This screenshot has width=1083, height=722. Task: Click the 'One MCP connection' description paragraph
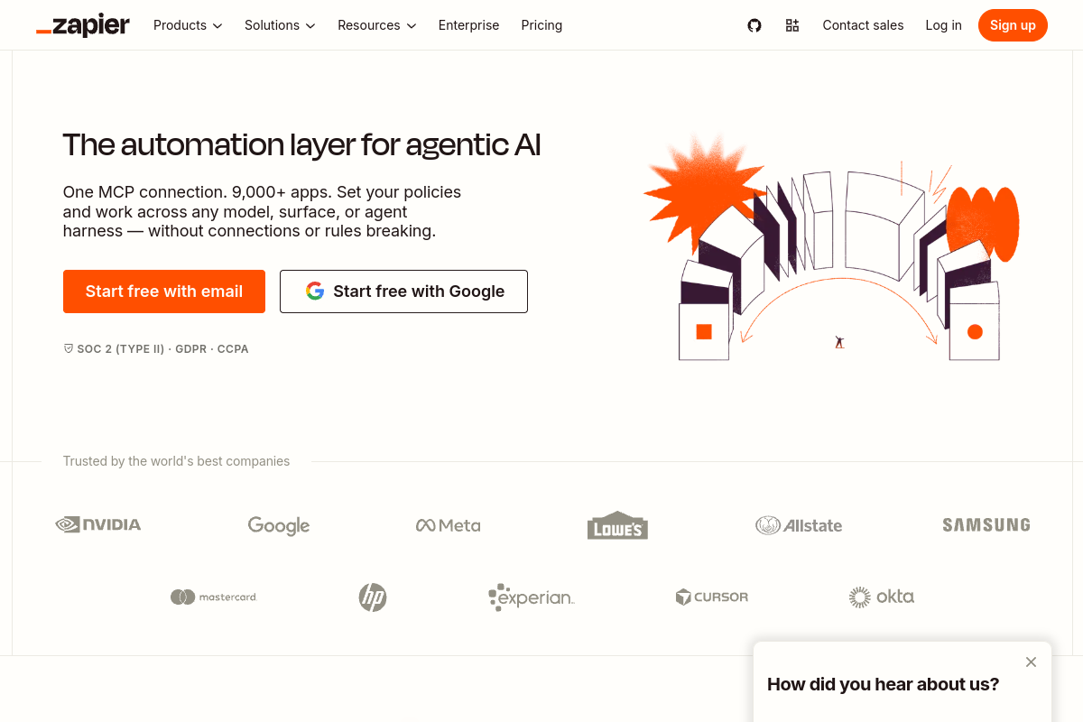pos(262,212)
